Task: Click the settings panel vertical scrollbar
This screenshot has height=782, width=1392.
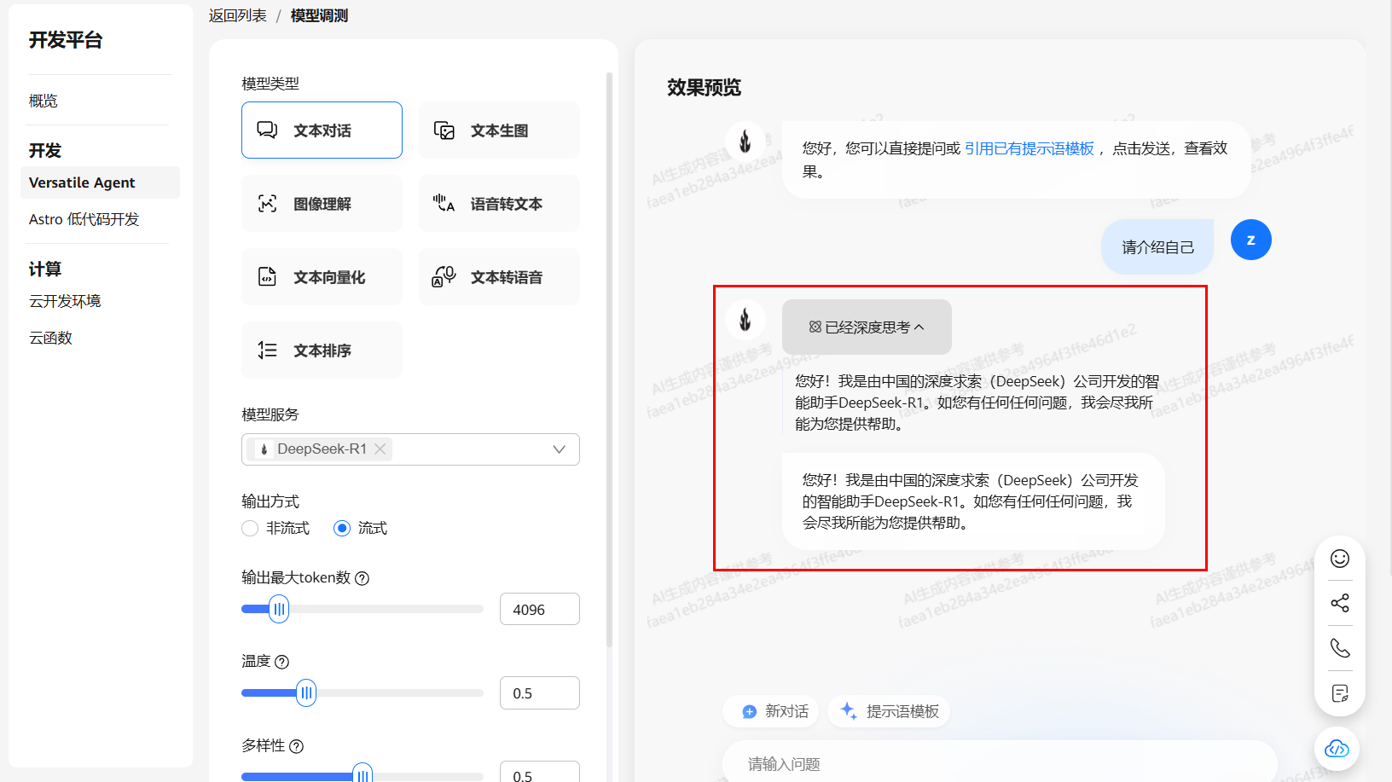Action: (x=609, y=358)
